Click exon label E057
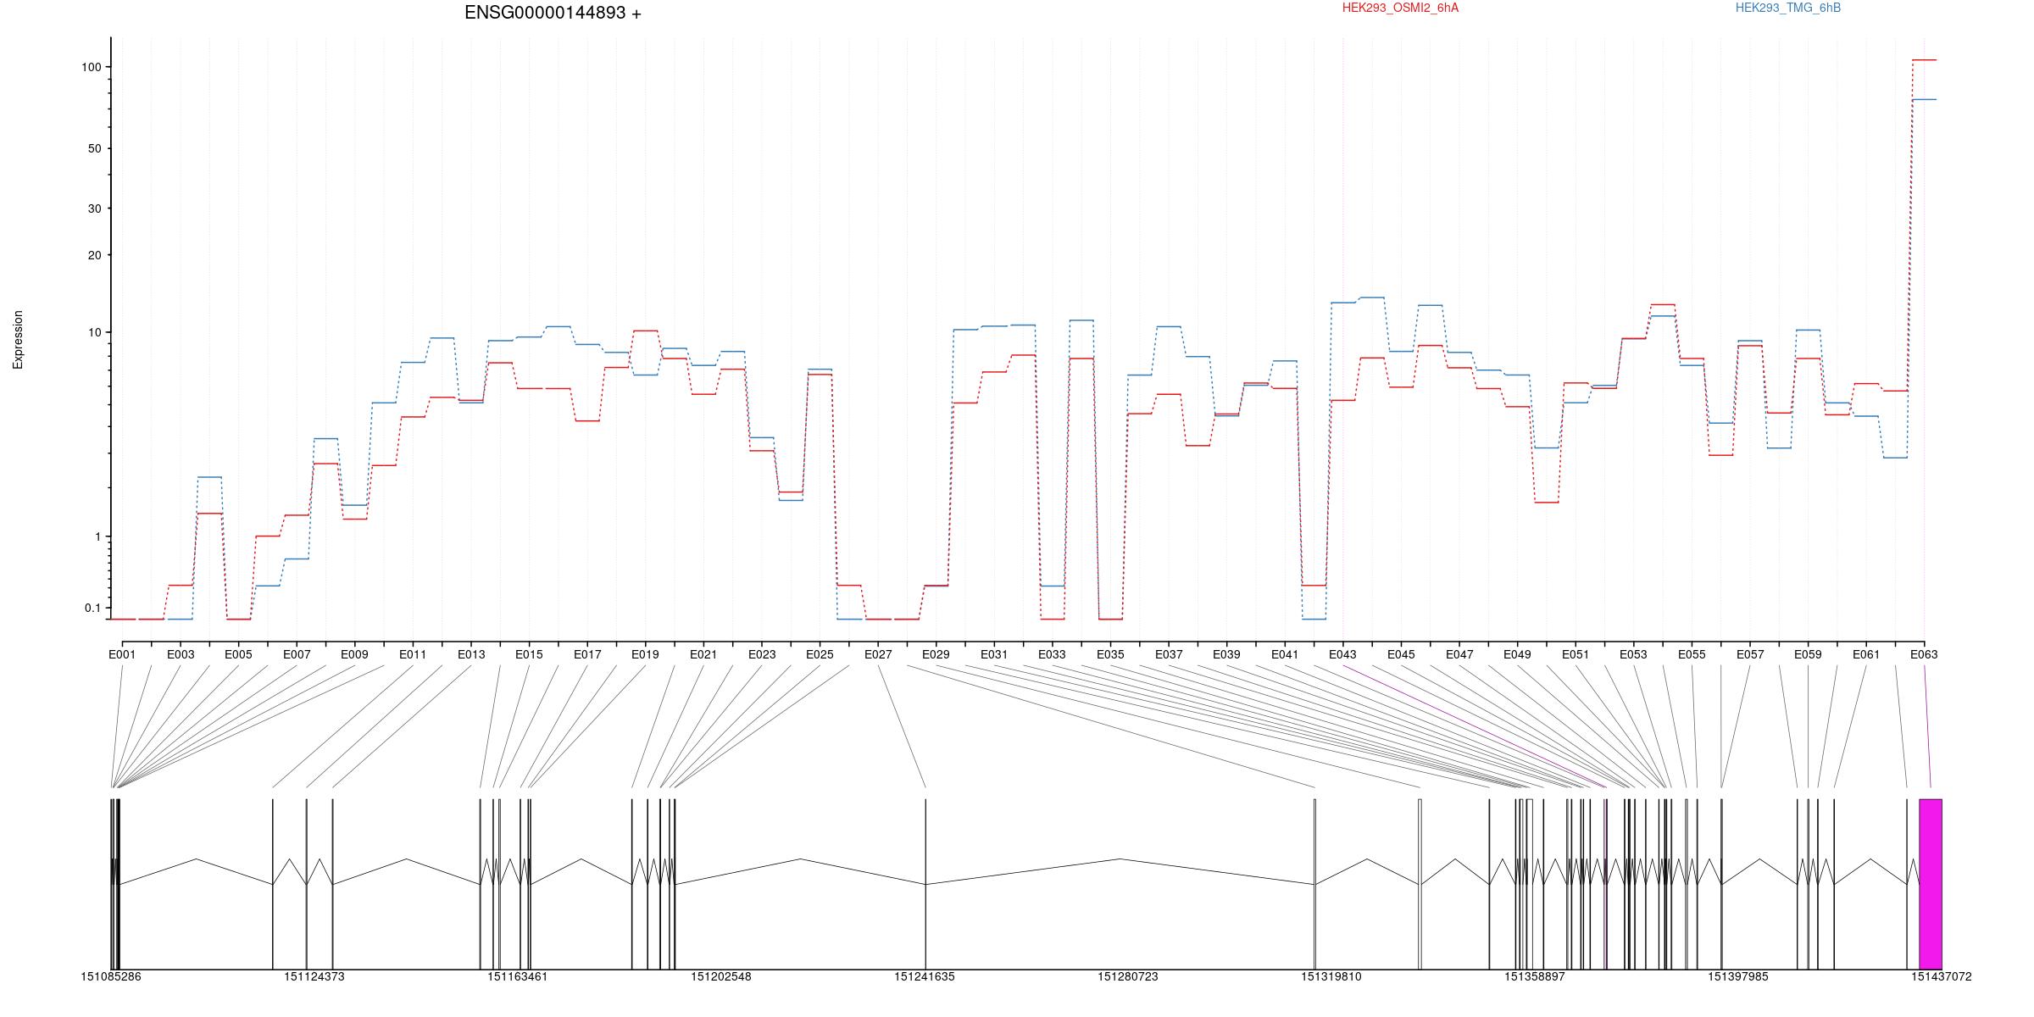This screenshot has height=1017, width=2034. tap(1750, 654)
